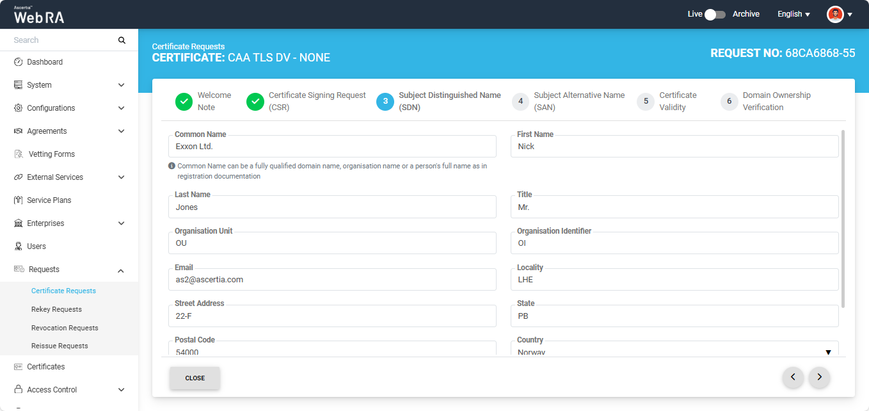Click the previous step arrow button
869x411 pixels.
point(793,378)
